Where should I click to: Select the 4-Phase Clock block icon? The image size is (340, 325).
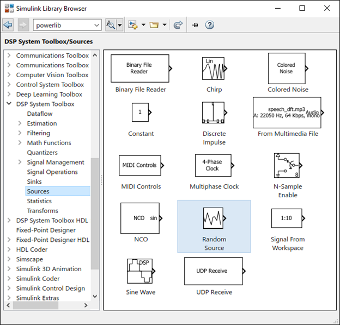tap(214, 165)
